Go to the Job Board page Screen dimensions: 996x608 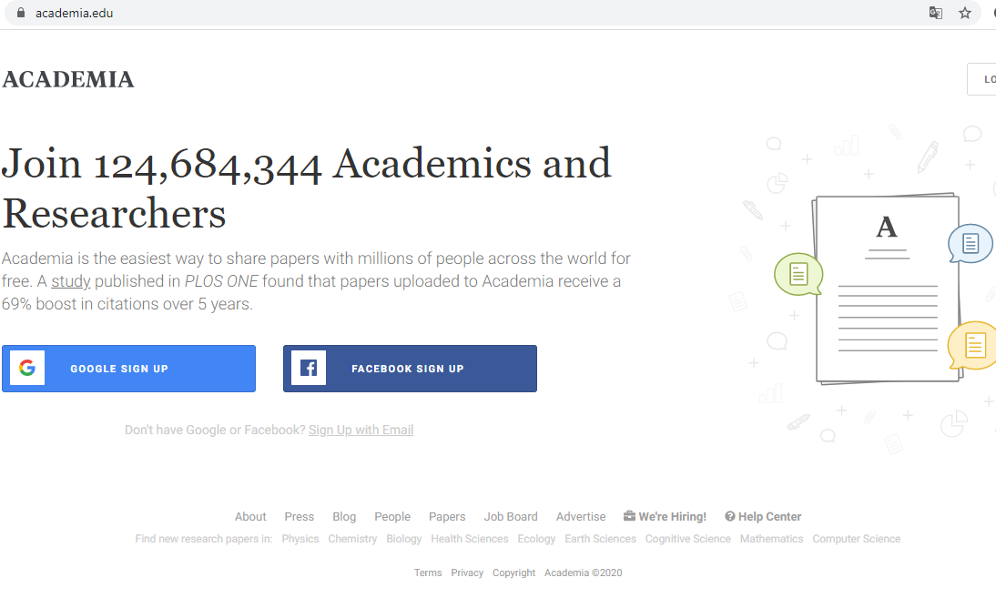(511, 516)
